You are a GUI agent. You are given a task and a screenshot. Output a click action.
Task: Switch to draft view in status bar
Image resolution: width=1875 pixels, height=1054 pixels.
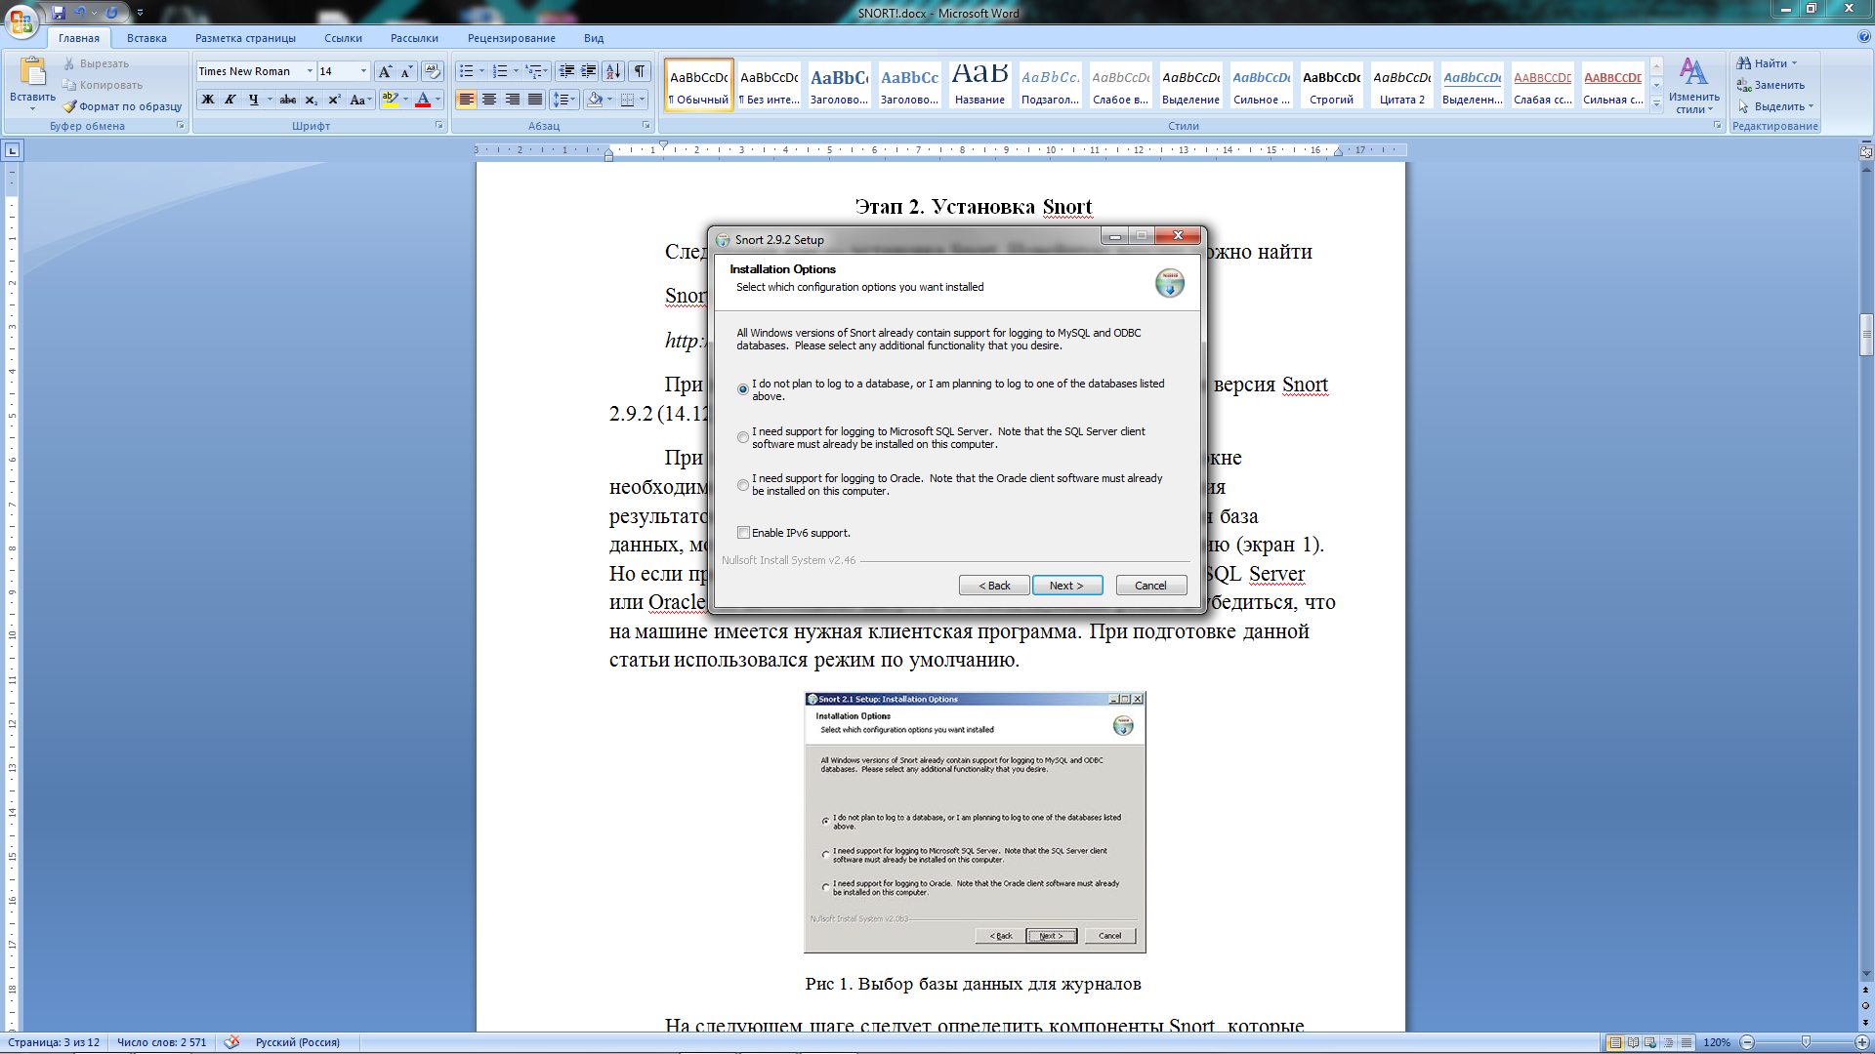[1686, 1042]
